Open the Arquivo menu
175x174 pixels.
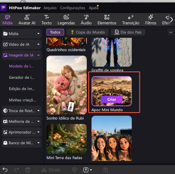click(50, 8)
